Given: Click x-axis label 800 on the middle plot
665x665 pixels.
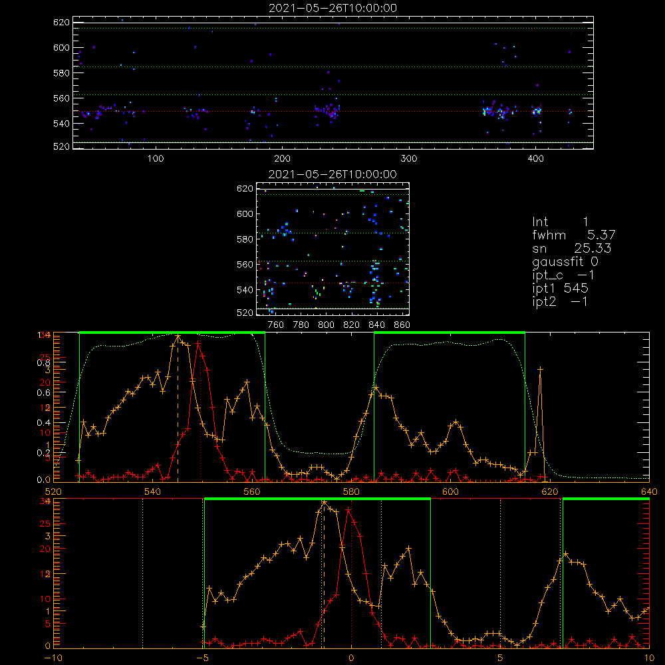Looking at the screenshot, I should (326, 325).
